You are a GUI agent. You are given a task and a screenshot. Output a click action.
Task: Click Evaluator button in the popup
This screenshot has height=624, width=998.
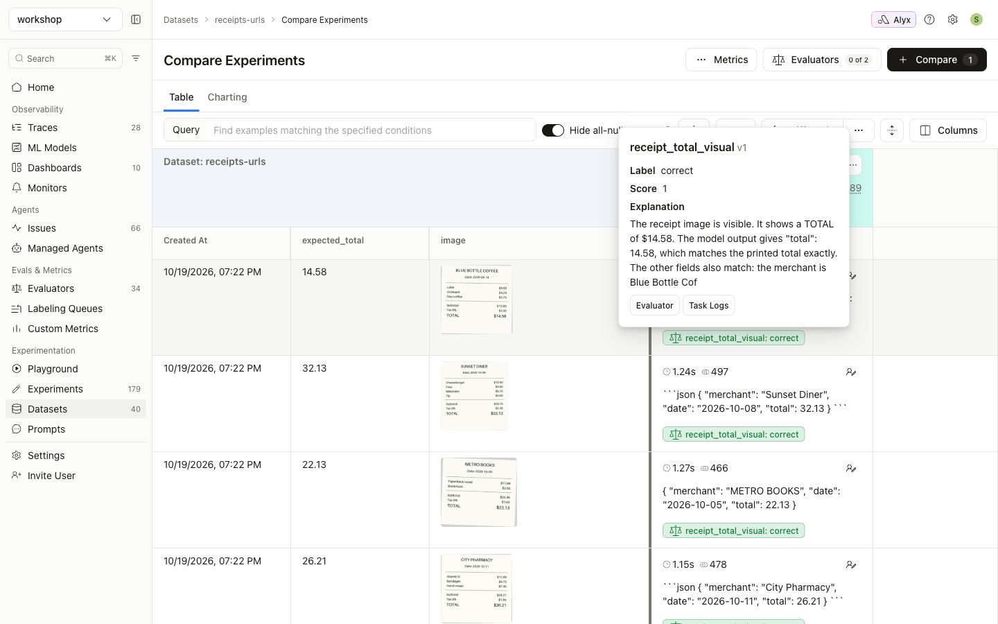click(655, 305)
